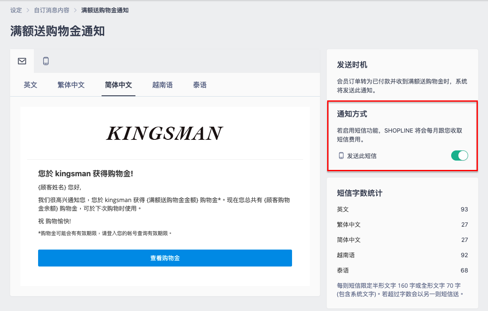488x311 pixels.
Task: Go to 设定 in the breadcrumb
Action: point(16,10)
